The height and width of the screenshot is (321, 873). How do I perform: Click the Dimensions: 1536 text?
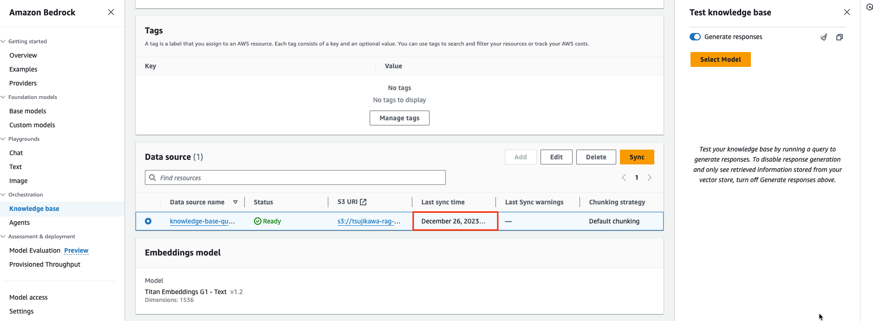tap(169, 300)
